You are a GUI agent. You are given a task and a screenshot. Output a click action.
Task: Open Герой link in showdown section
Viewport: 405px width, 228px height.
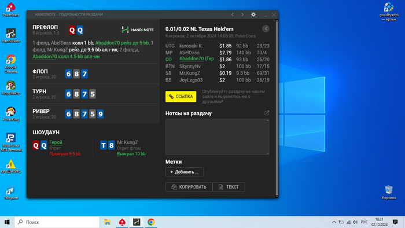click(56, 142)
